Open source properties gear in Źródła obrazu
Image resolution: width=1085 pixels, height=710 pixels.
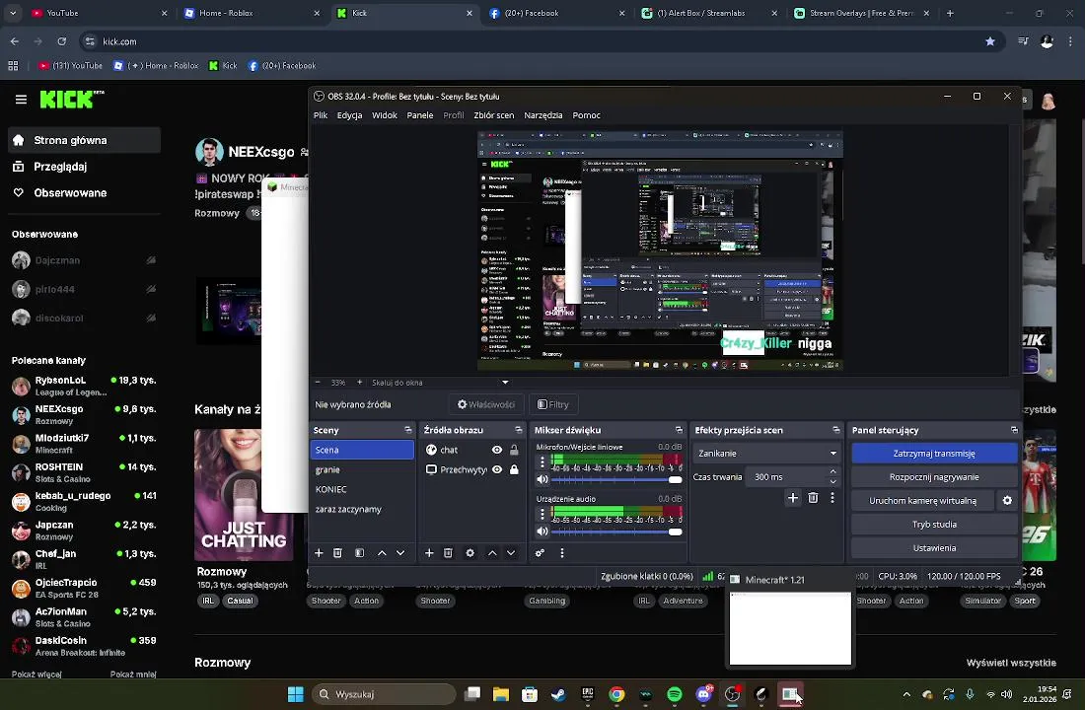[x=470, y=553]
